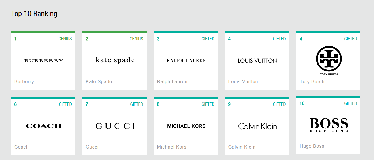
Task: Click the Gucci logo
Action: tap(115, 126)
